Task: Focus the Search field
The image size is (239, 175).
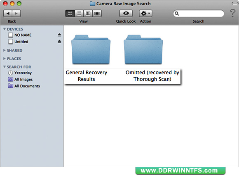Action: point(199,14)
